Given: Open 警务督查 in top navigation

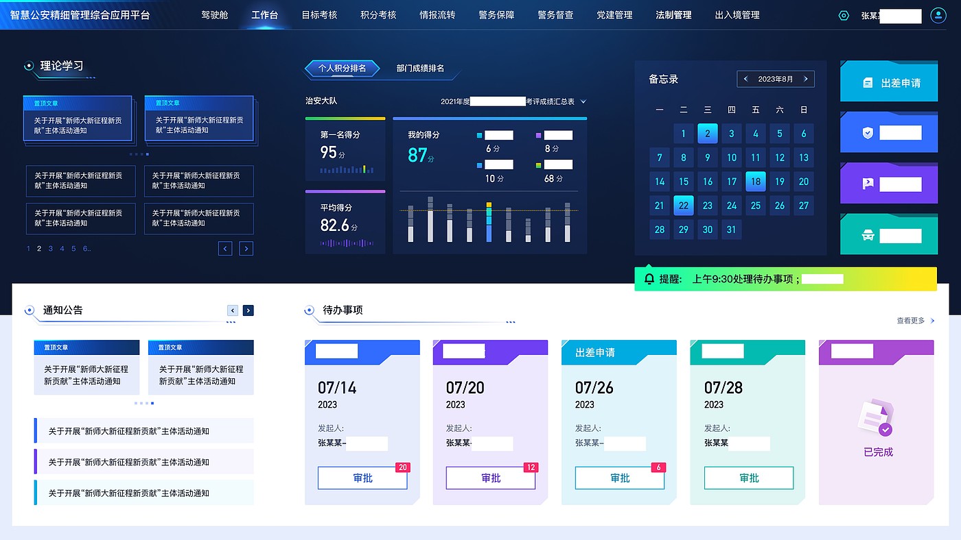Looking at the screenshot, I should pos(555,15).
